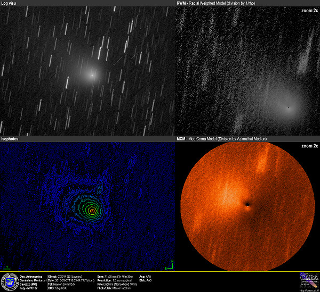Click the RWM grayscale comet image
320x292 pixels.
(x=247, y=71)
